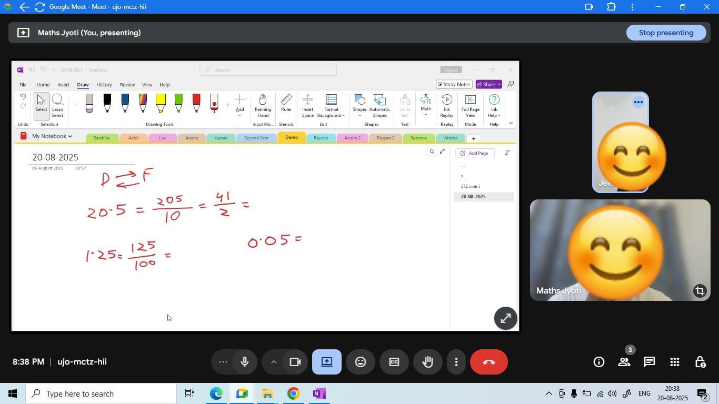This screenshot has width=719, height=404.
Task: Open the Ink Replay tool
Action: (x=446, y=106)
